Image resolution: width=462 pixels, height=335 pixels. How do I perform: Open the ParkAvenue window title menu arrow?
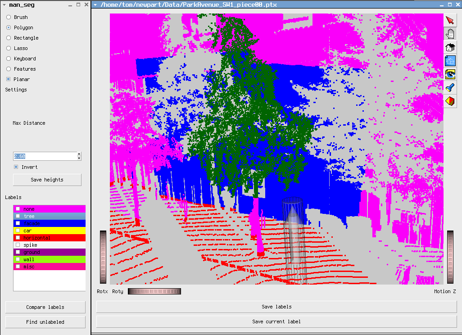95,5
